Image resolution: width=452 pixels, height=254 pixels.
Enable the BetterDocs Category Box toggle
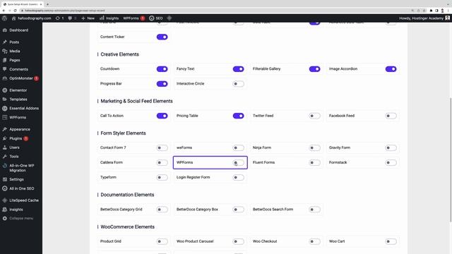pyautogui.click(x=239, y=210)
